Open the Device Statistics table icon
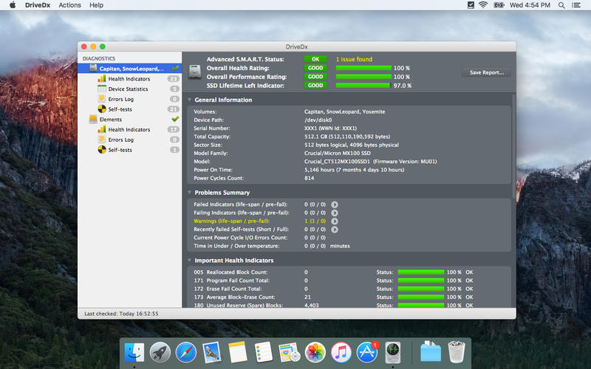591x369 pixels. tap(102, 89)
